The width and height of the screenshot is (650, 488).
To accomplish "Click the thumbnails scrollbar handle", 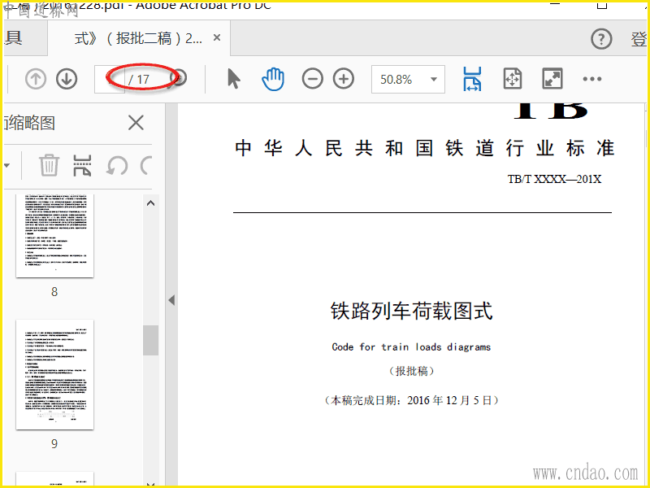I will pyautogui.click(x=151, y=340).
